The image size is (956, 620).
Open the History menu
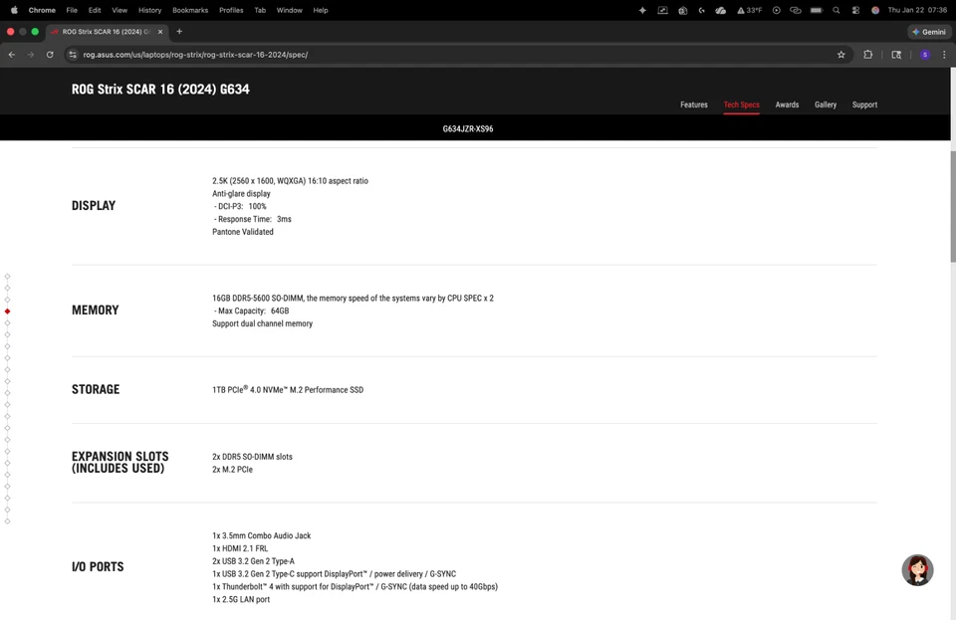(x=150, y=10)
